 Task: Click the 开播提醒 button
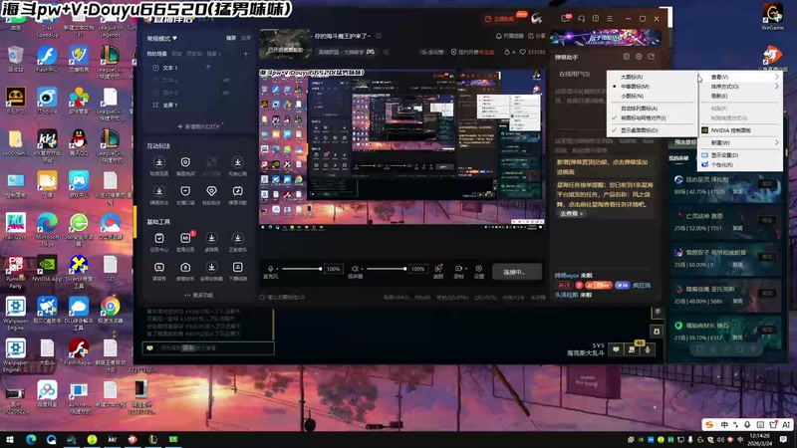(509, 36)
